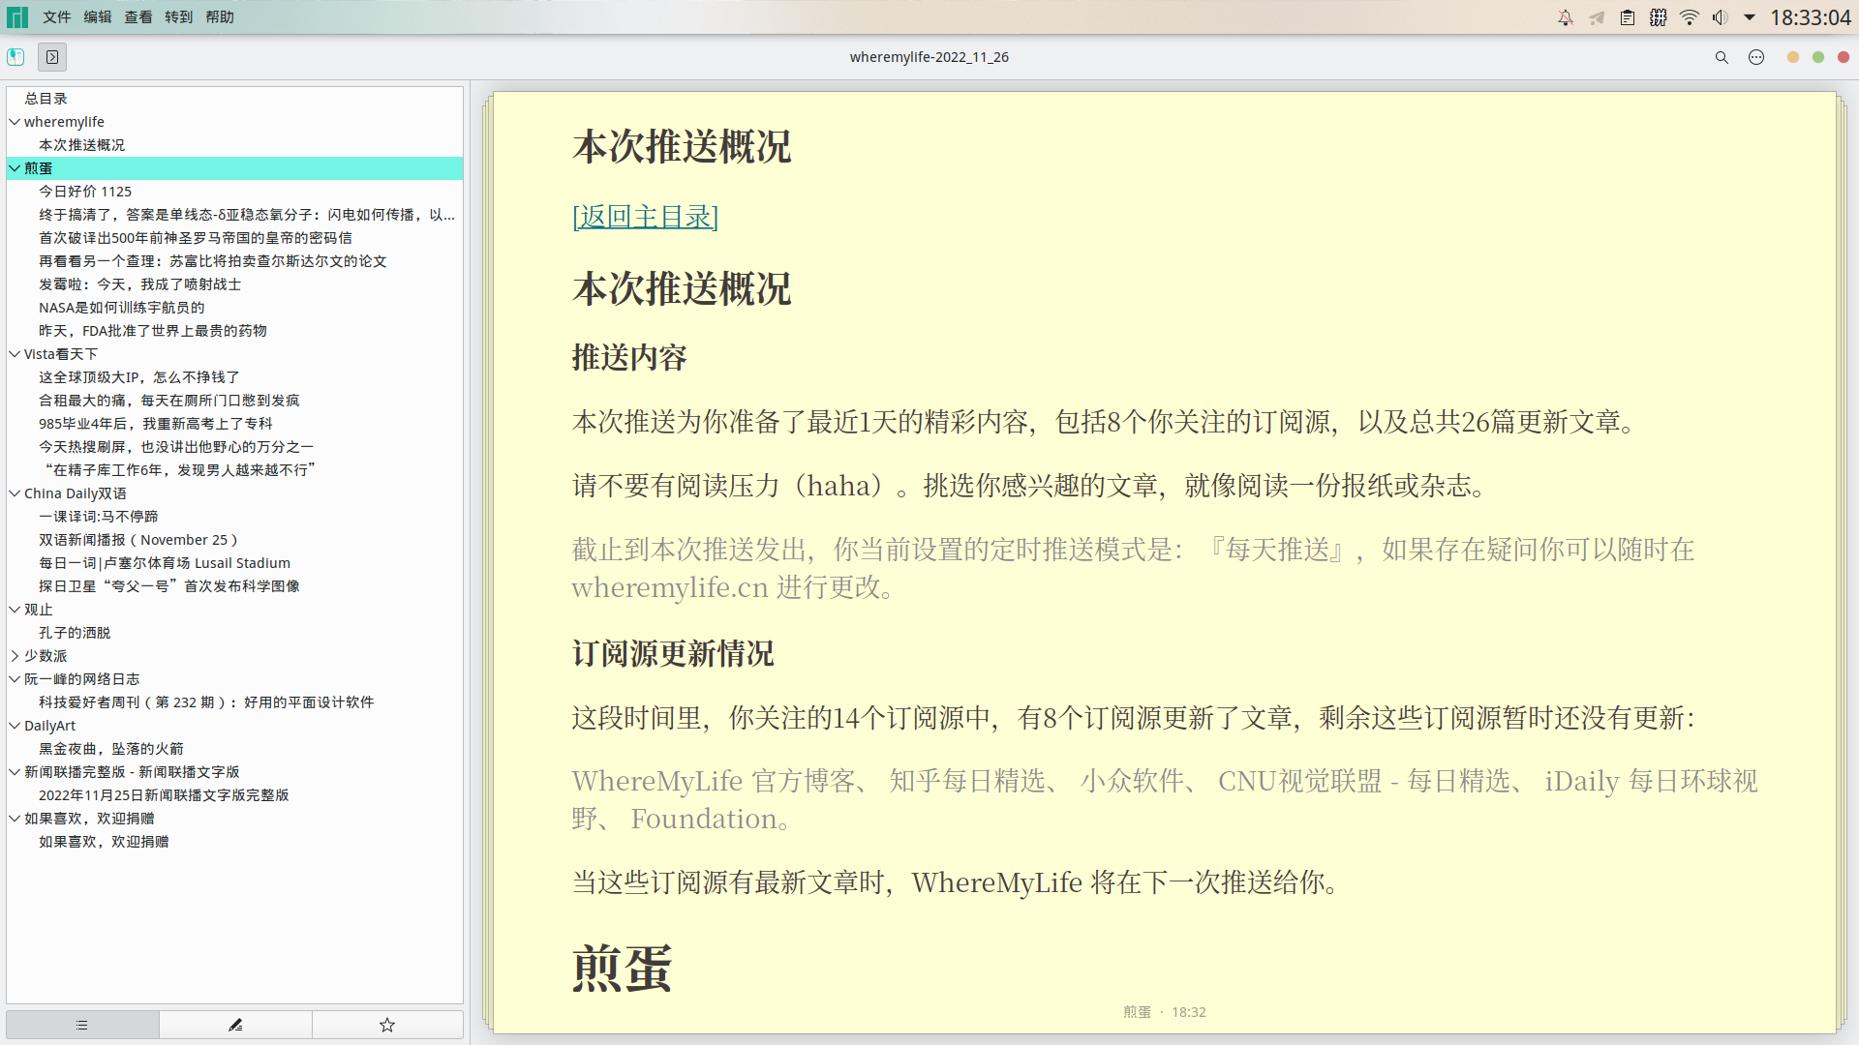1859x1045 pixels.
Task: Open the search icon in the header
Action: click(1722, 57)
